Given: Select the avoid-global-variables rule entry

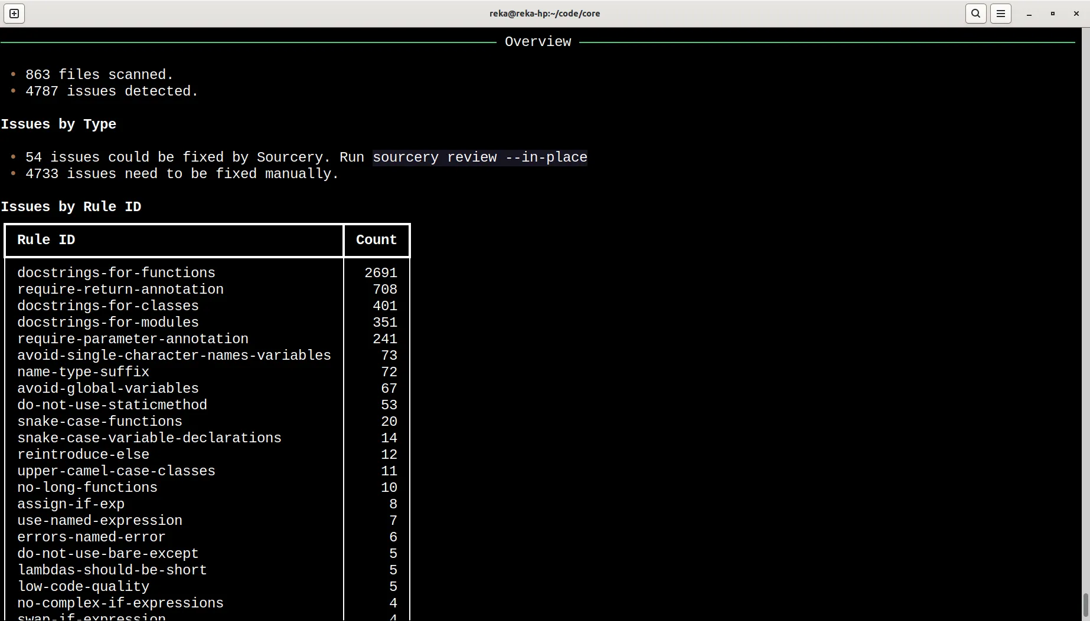Looking at the screenshot, I should [x=108, y=388].
